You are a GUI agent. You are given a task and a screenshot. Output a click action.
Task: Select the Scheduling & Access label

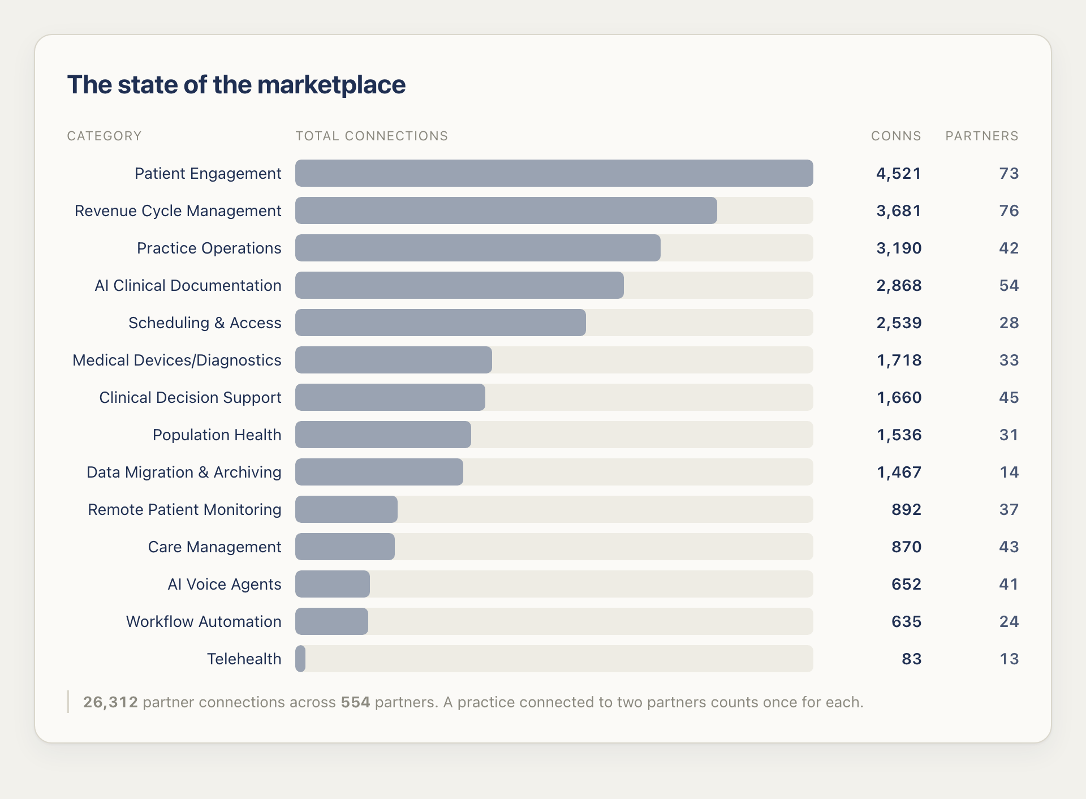click(205, 323)
